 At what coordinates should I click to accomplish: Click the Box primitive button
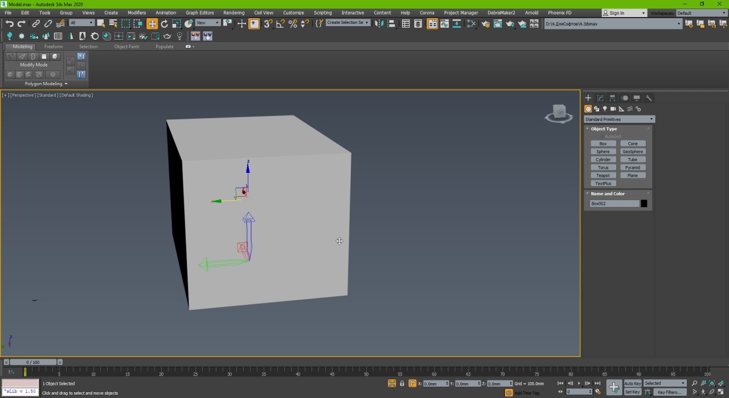[x=603, y=144]
